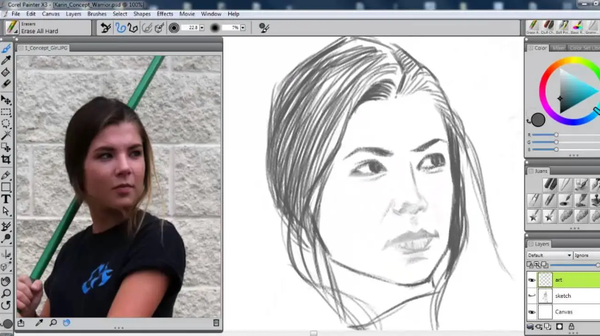This screenshot has width=600, height=336.
Task: Click the Dynamic Plug-ins button
Action: (539, 326)
